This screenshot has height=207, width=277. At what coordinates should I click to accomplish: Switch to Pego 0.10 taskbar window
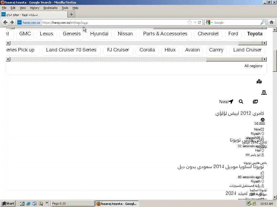[x=72, y=203]
